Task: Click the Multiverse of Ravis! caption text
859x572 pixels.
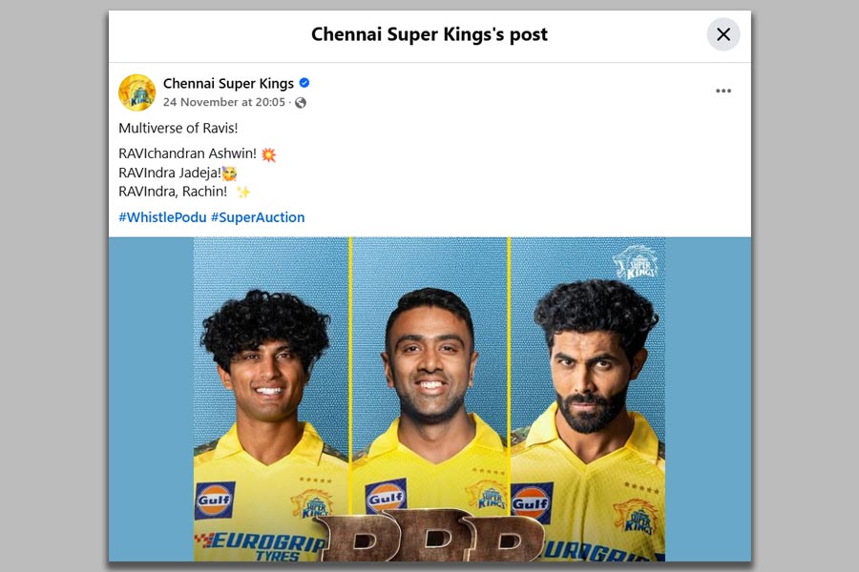Action: click(x=178, y=128)
